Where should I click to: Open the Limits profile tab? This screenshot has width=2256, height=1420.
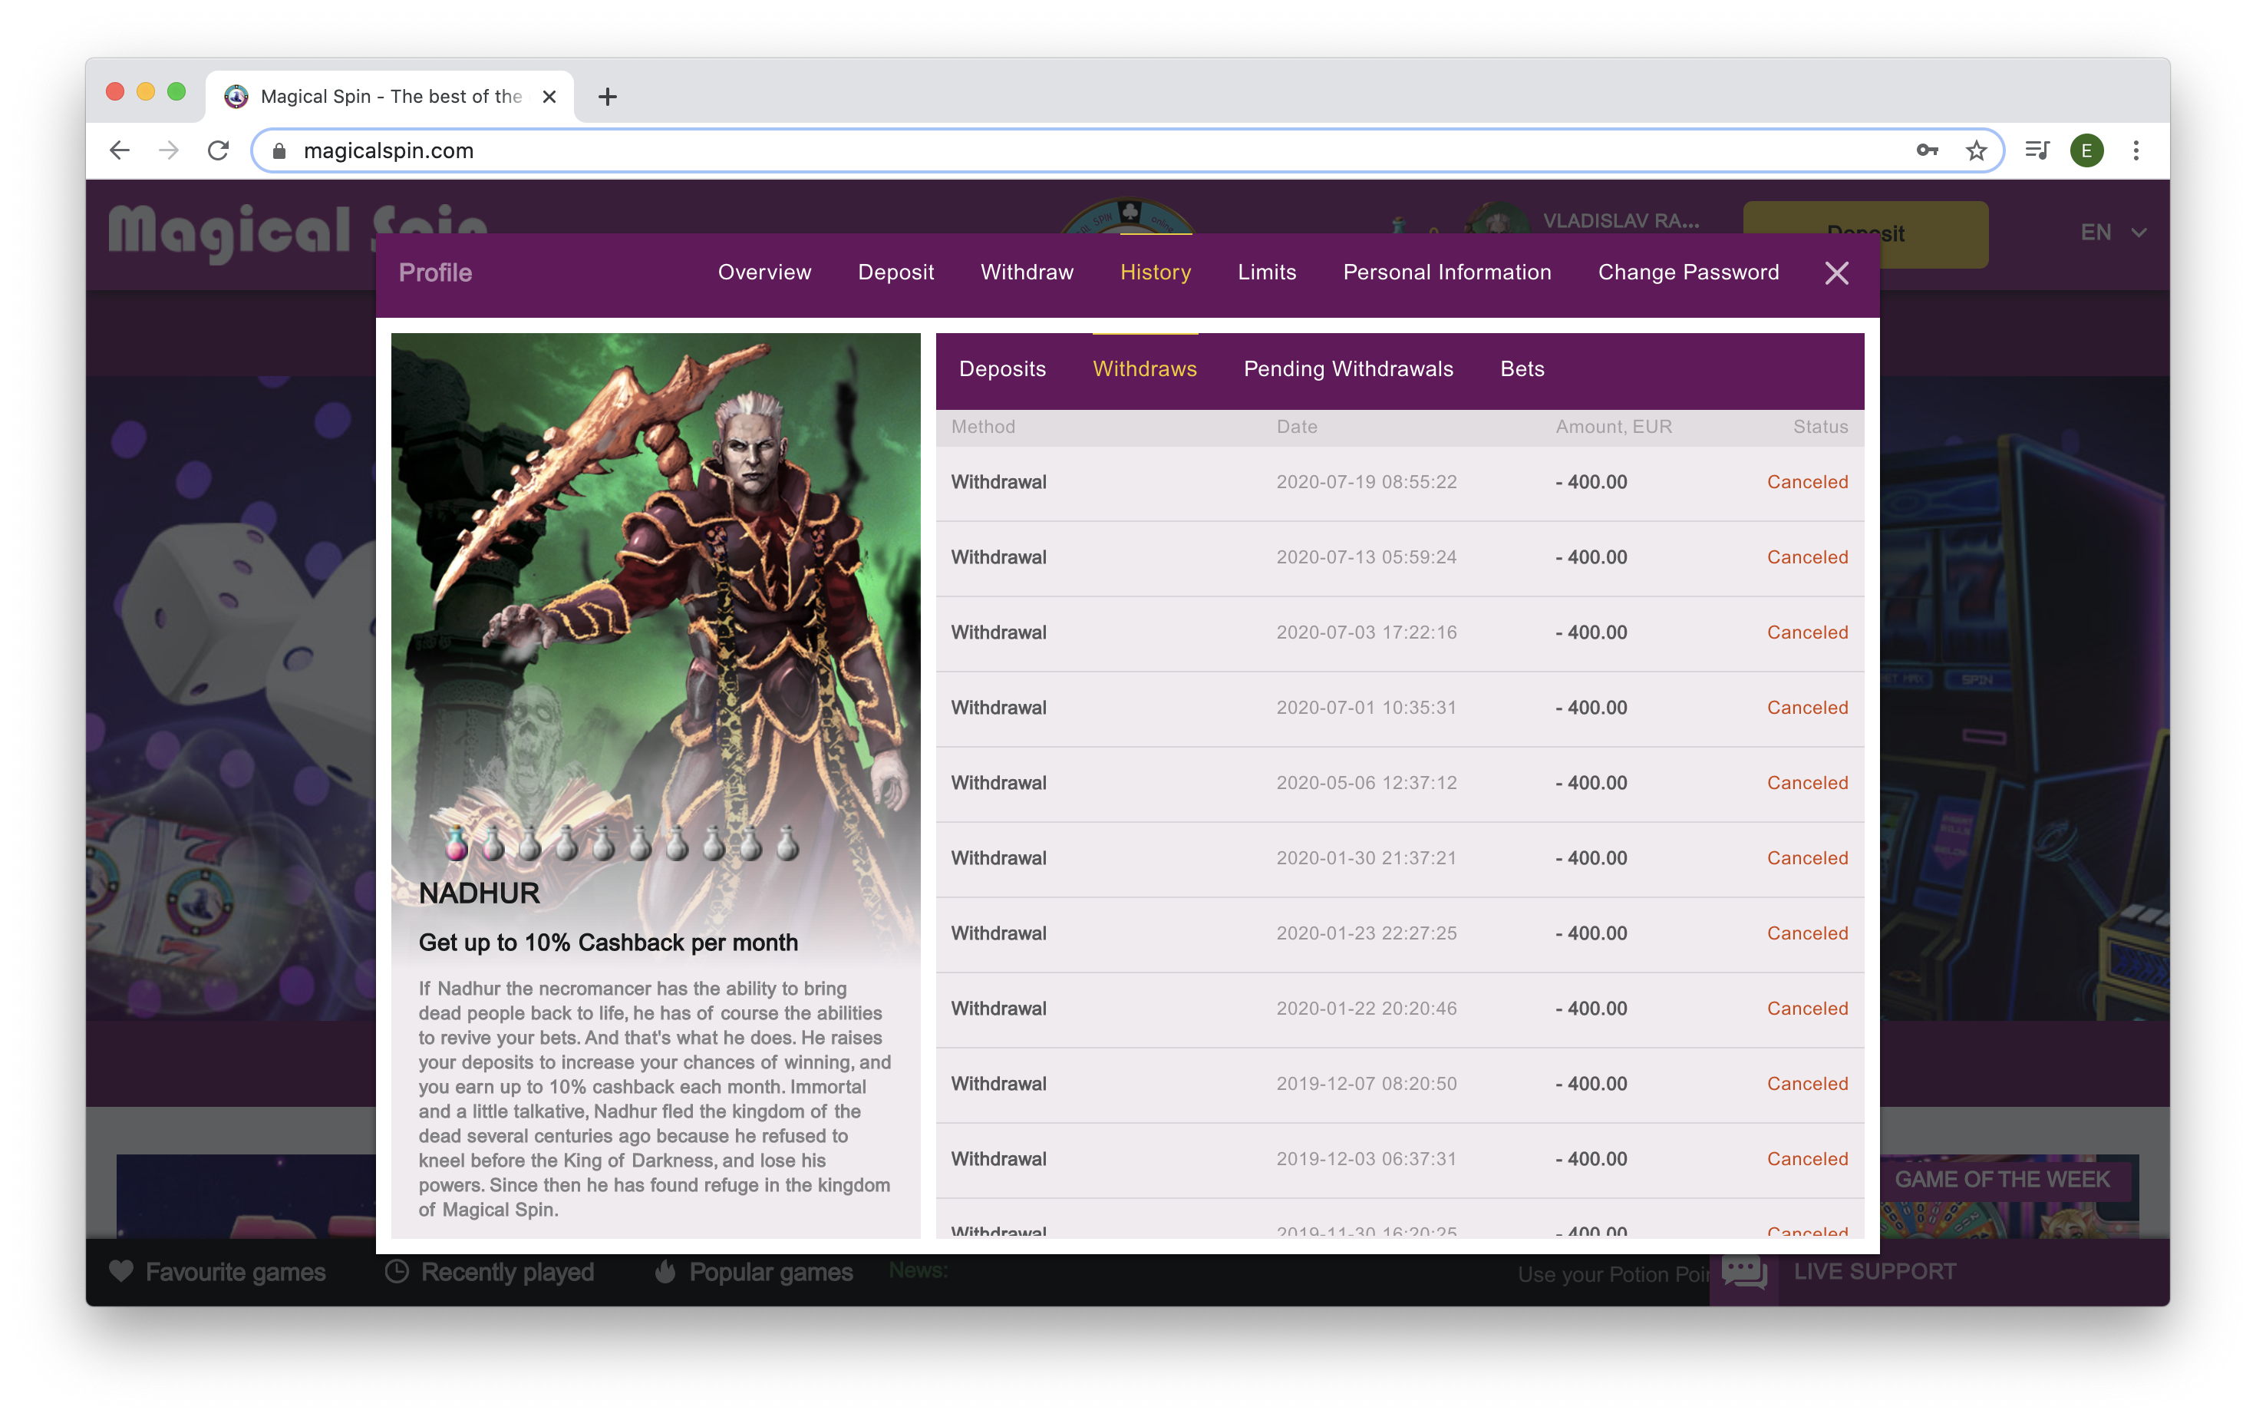tap(1267, 272)
